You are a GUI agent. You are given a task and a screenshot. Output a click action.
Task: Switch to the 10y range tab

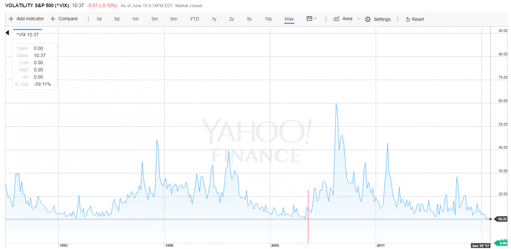pos(268,19)
